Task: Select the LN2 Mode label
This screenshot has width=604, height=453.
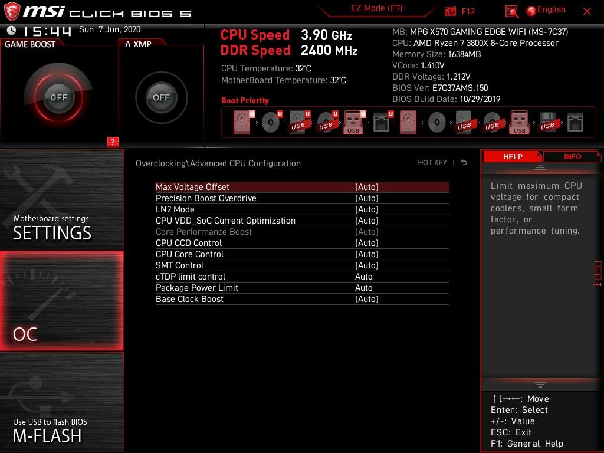Action: [175, 209]
